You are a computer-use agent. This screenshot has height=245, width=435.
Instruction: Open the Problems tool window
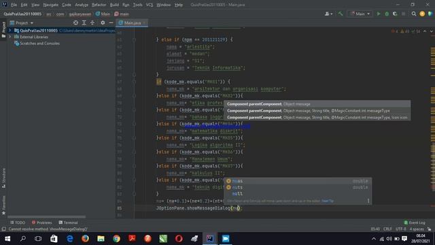coord(42,223)
